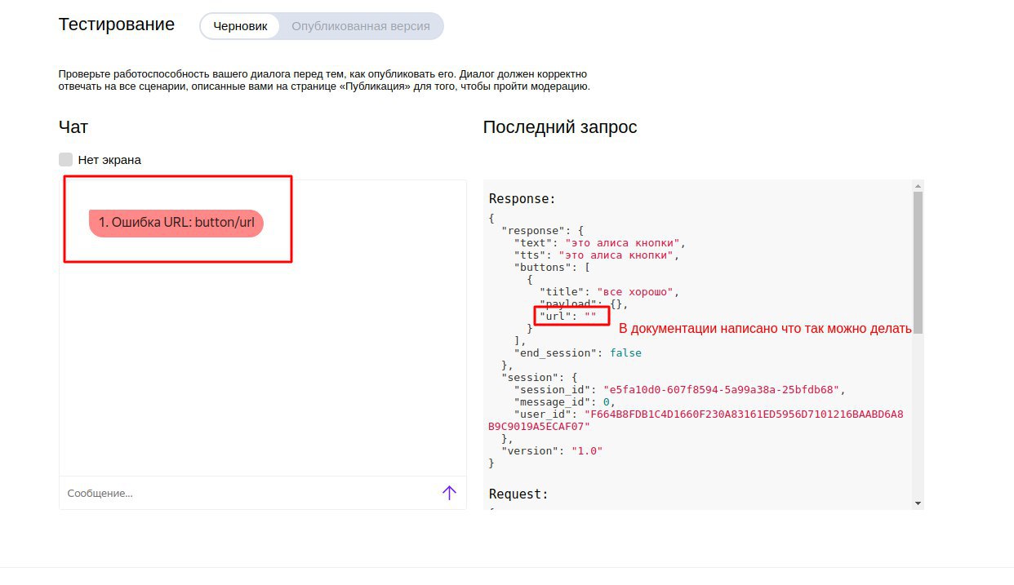Click the "url": "" line

click(x=568, y=316)
